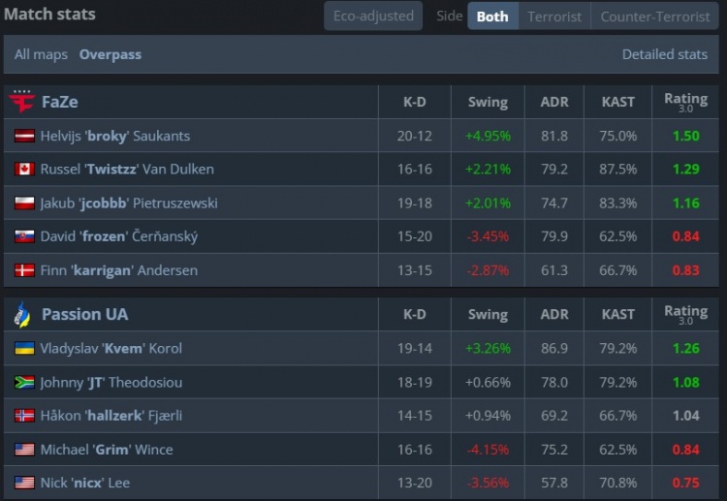Click the Passion UA team name link
Image resolution: width=727 pixels, height=501 pixels.
[84, 314]
